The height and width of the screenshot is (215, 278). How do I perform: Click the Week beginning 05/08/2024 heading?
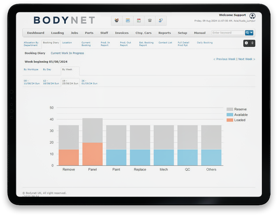pyautogui.click(x=46, y=62)
